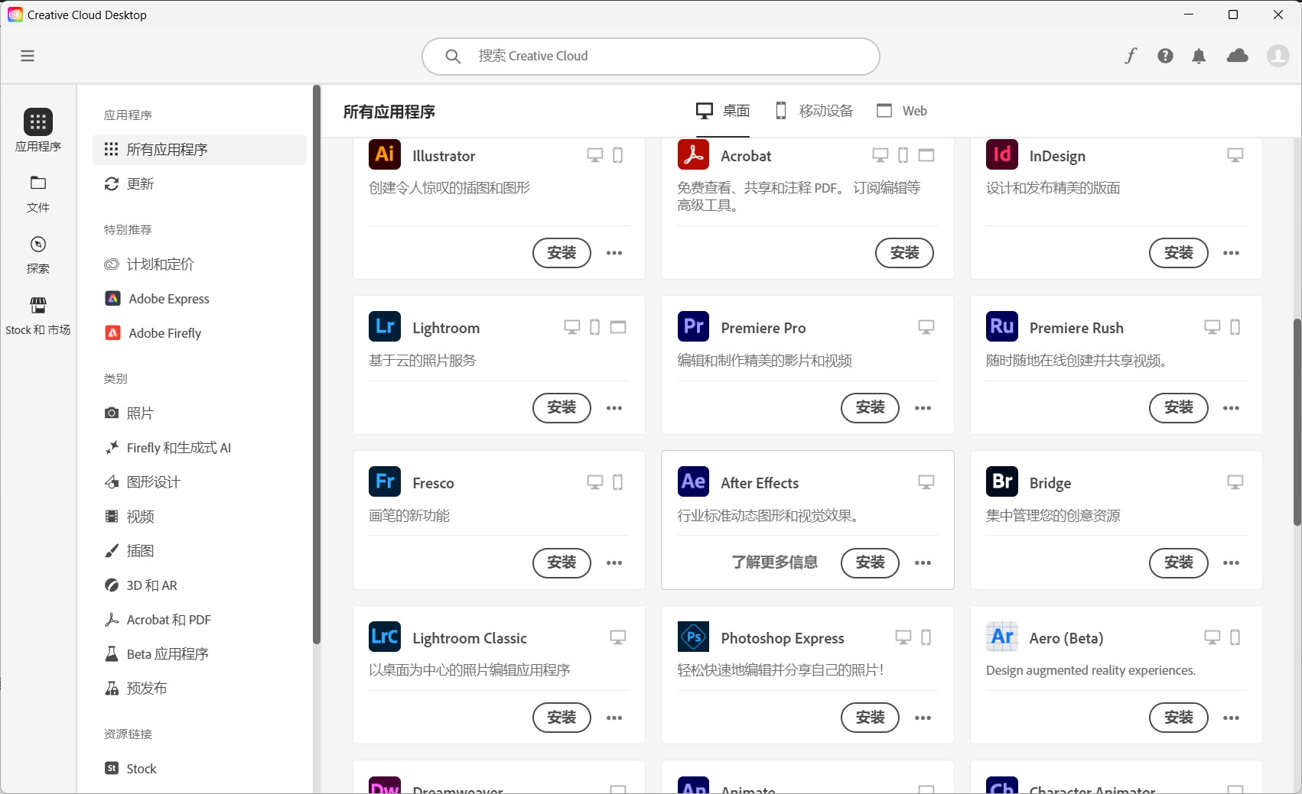Open more options for Bridge
The width and height of the screenshot is (1302, 794).
1231,563
